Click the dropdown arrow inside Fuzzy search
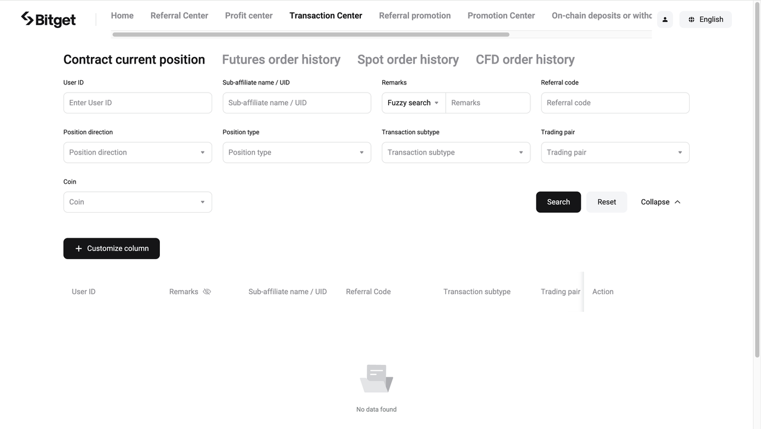Image resolution: width=761 pixels, height=429 pixels. [x=436, y=102]
